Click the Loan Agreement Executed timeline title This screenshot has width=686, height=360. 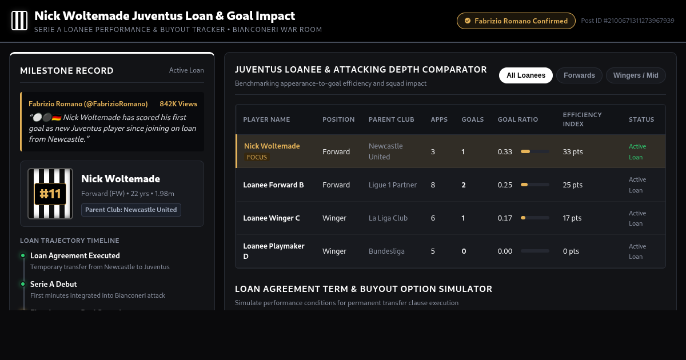[75, 255]
